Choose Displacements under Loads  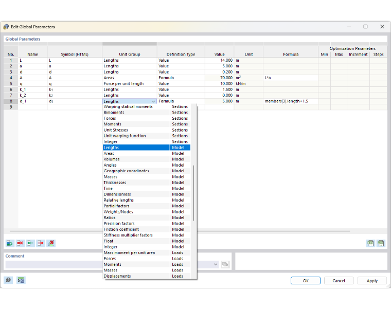(147, 276)
